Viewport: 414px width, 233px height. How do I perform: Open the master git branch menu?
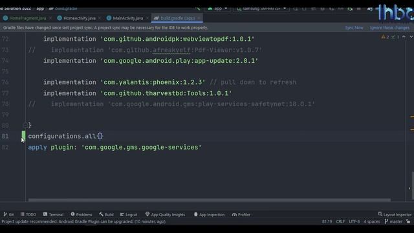pos(393,221)
